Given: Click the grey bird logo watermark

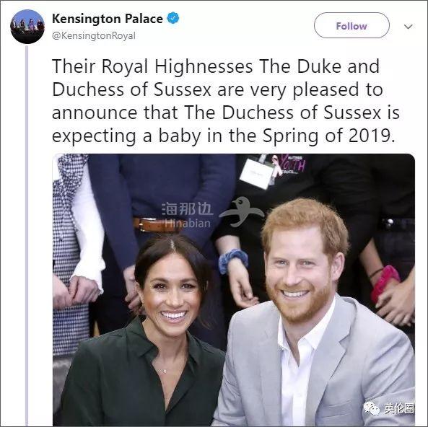Looking at the screenshot, I should [242, 212].
